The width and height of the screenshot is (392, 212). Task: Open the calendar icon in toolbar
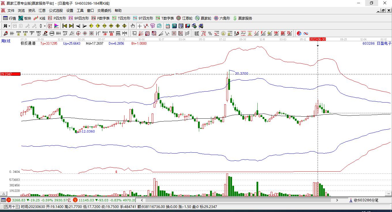tap(167, 26)
